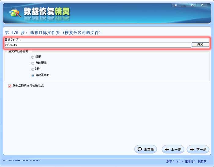
Task: Select the 跳过 radio button
Action: tap(33, 69)
